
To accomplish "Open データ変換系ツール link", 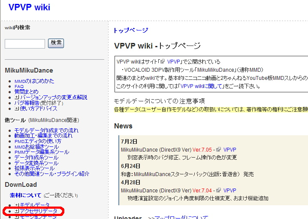I will [x=36, y=163].
